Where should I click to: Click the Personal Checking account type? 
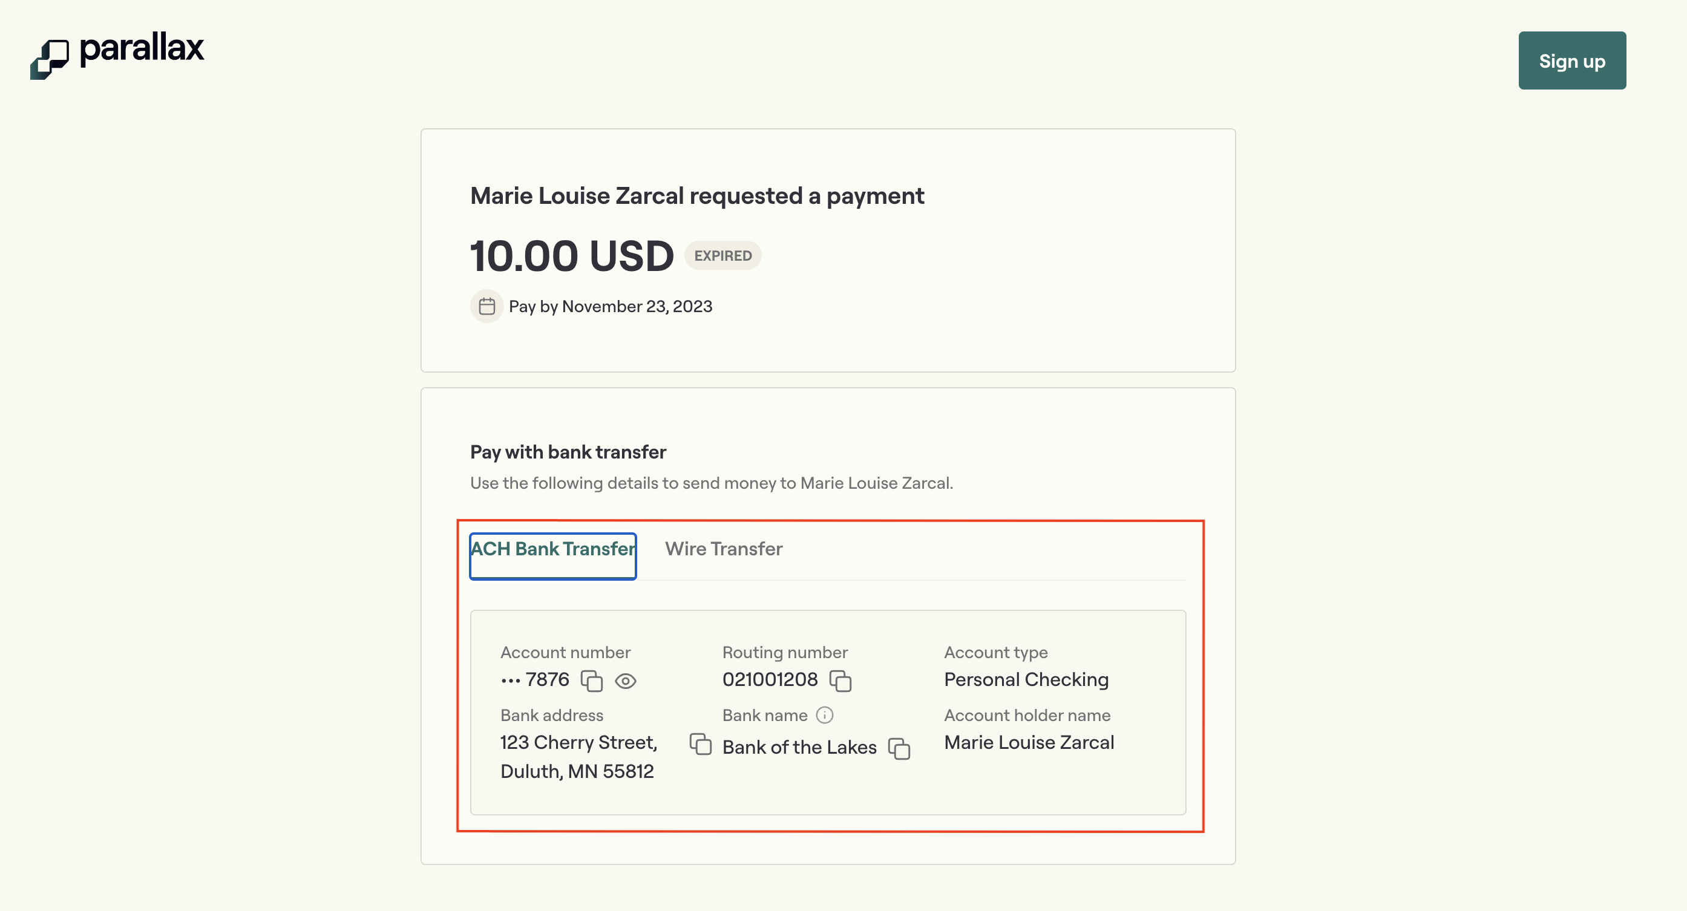(1026, 680)
